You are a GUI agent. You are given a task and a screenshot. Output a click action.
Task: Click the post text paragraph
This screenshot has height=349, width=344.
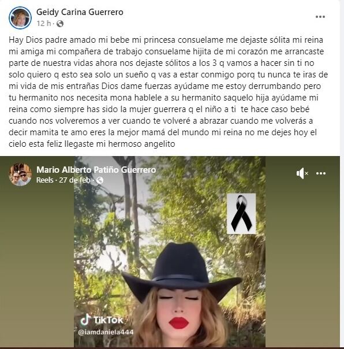pyautogui.click(x=168, y=92)
